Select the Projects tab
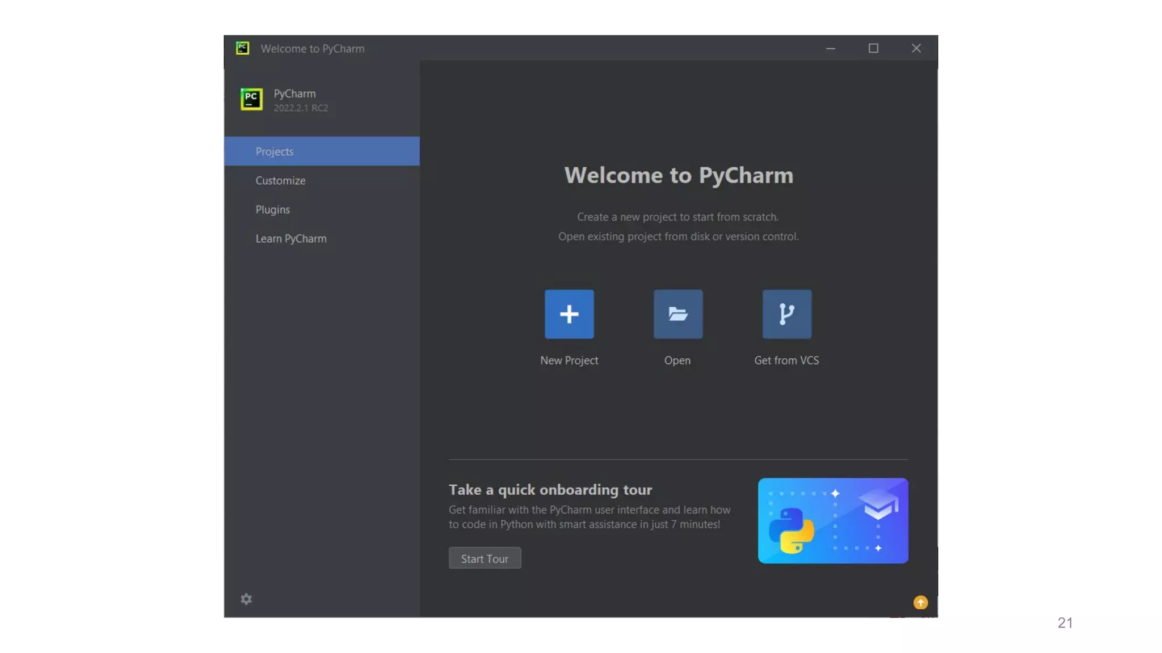 pos(322,151)
